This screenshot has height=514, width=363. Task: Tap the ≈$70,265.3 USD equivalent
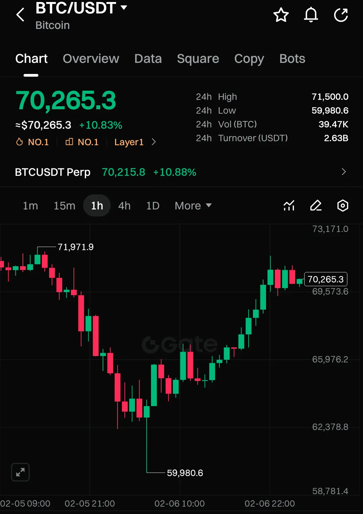pyautogui.click(x=43, y=125)
